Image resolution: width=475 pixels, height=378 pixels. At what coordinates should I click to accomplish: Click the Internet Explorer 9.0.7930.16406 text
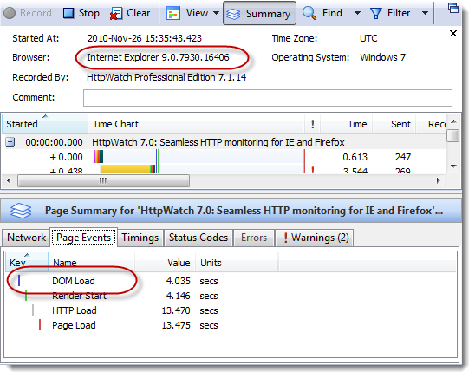pos(158,57)
